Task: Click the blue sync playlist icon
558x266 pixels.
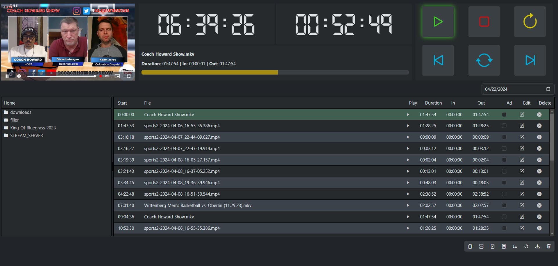Action: [484, 60]
